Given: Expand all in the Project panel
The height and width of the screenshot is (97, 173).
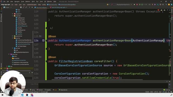Looking at the screenshot, I should (24, 7).
